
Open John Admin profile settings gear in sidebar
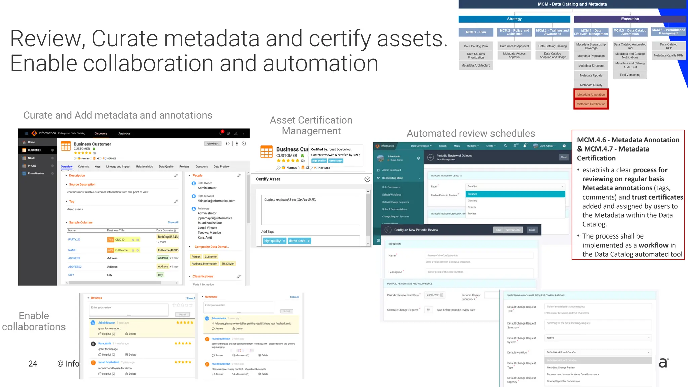[x=419, y=158]
